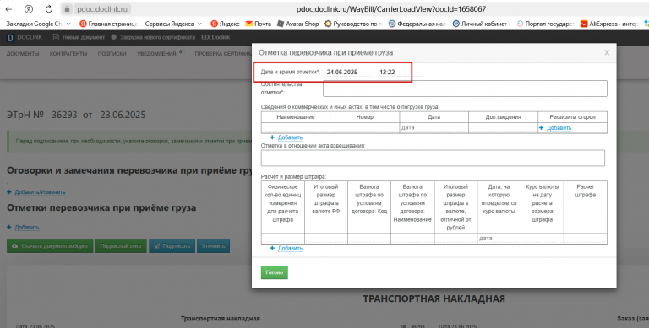Click the mark date field 24.06.2025
The width and height of the screenshot is (649, 328).
click(347, 73)
